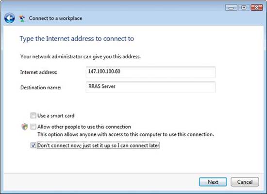267x194 pixels.
Task: Click the Don't connect now label text
Action: [x=98, y=145]
